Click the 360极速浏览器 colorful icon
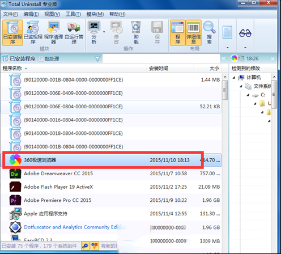Viewport: 281px width, 254px height. click(15, 160)
